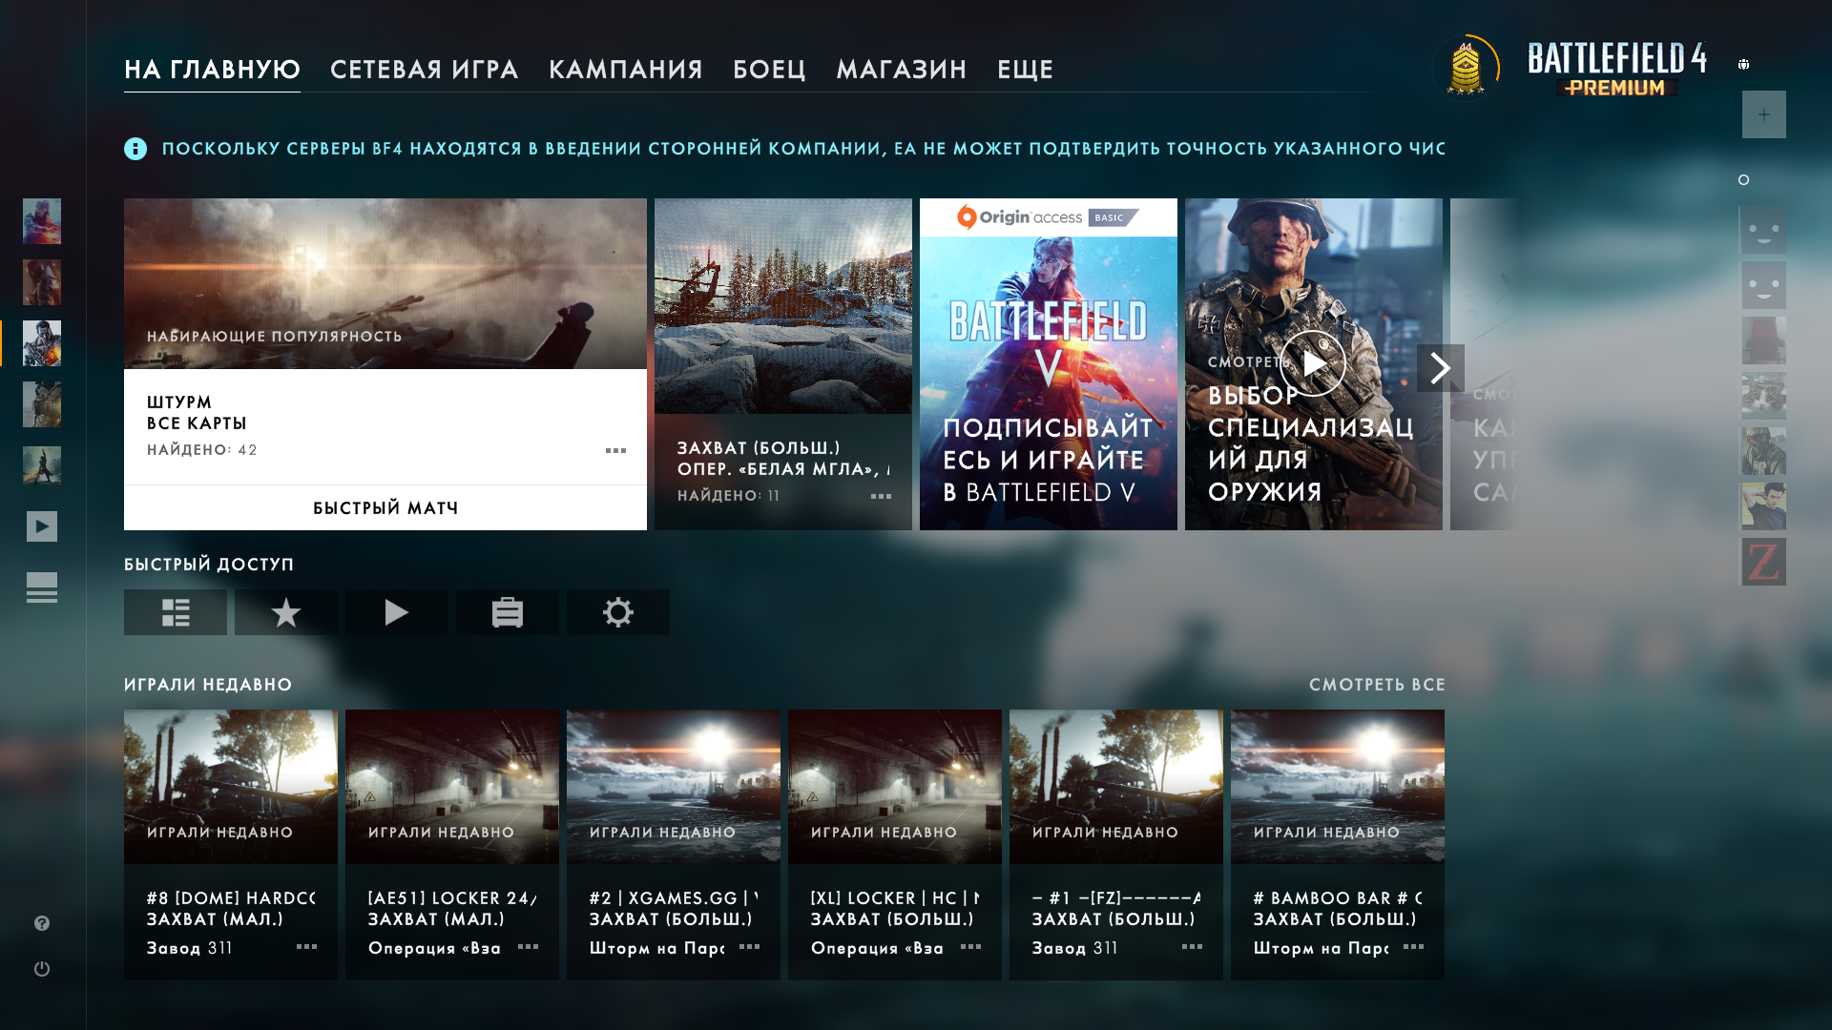Open favorites star quick access icon
This screenshot has height=1030, width=1832.
click(x=286, y=612)
